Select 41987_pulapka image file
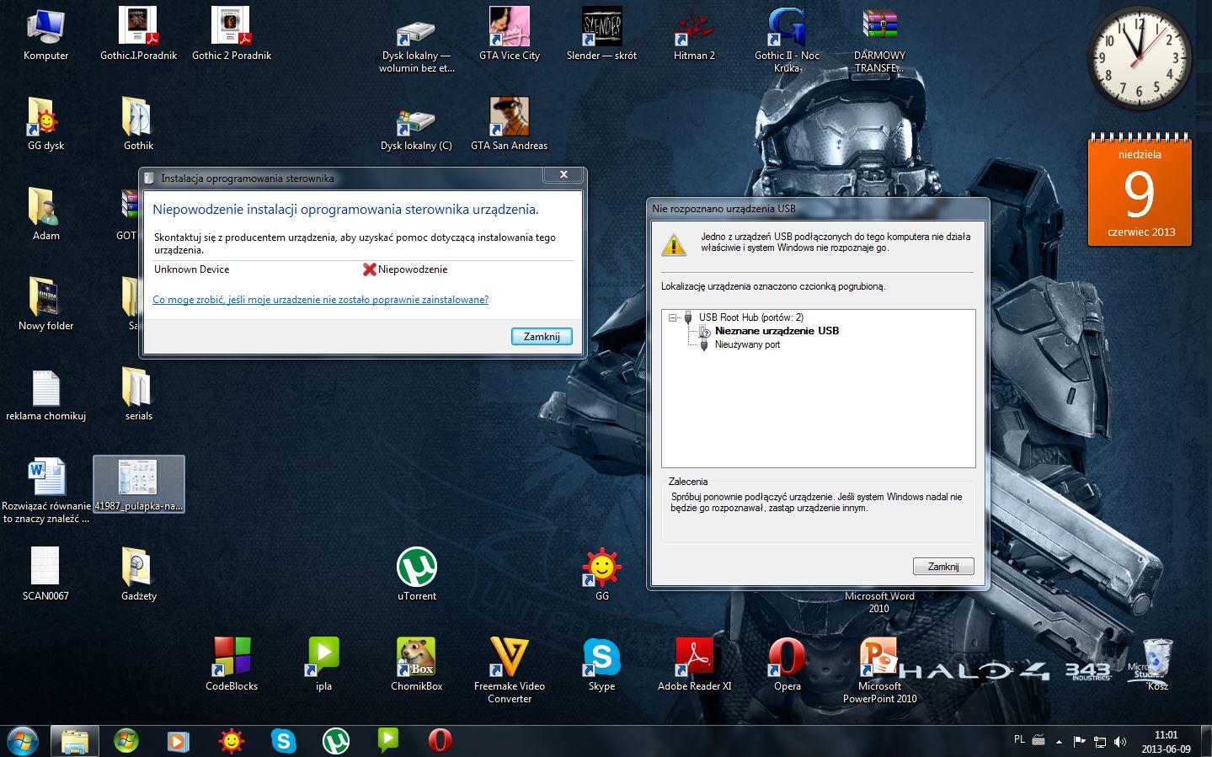This screenshot has height=757, width=1212. 138,484
